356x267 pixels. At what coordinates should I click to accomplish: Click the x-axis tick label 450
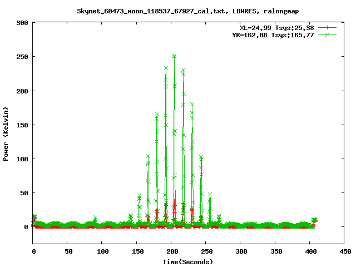pyautogui.click(x=345, y=251)
